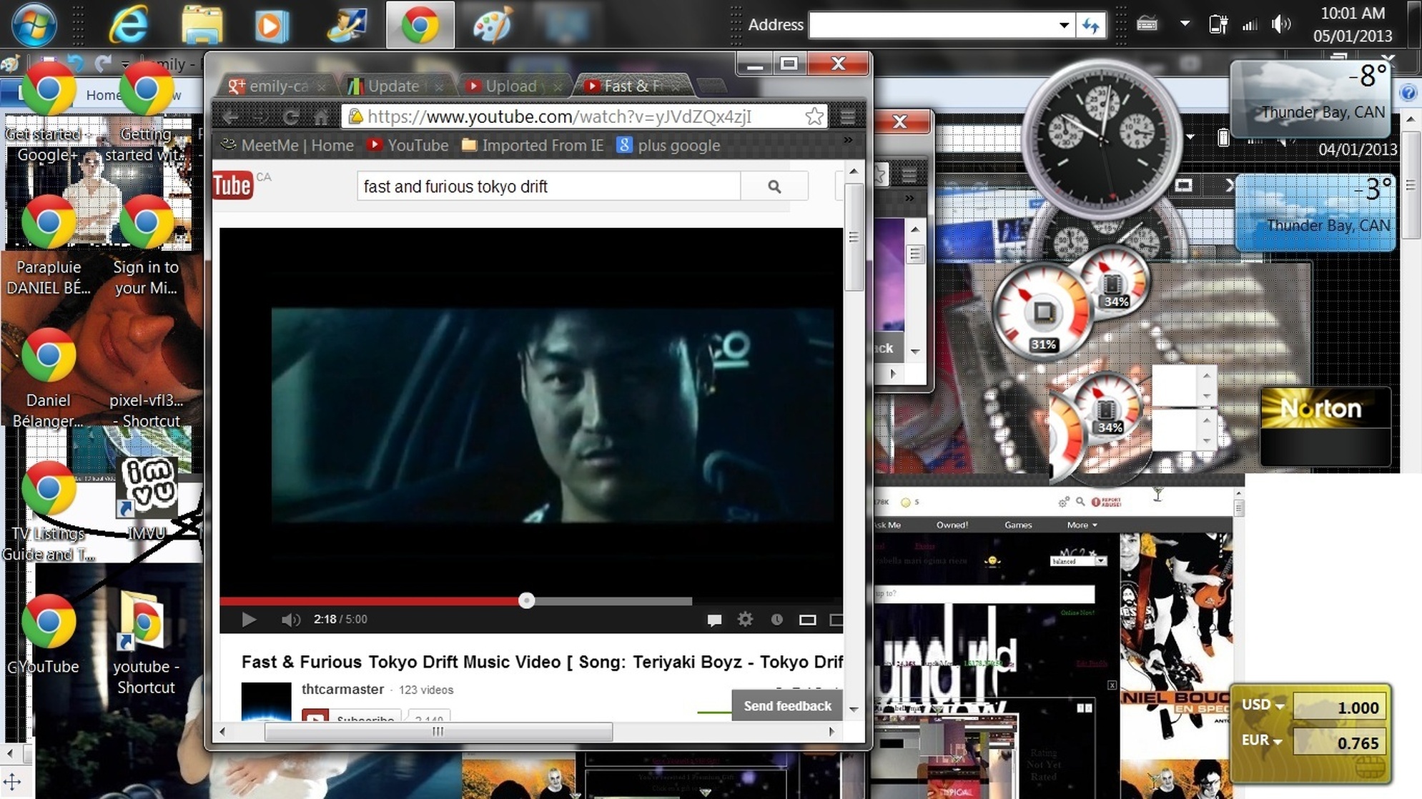Open the MeetMe | Home bookmark
The width and height of the screenshot is (1422, 799).
(287, 146)
